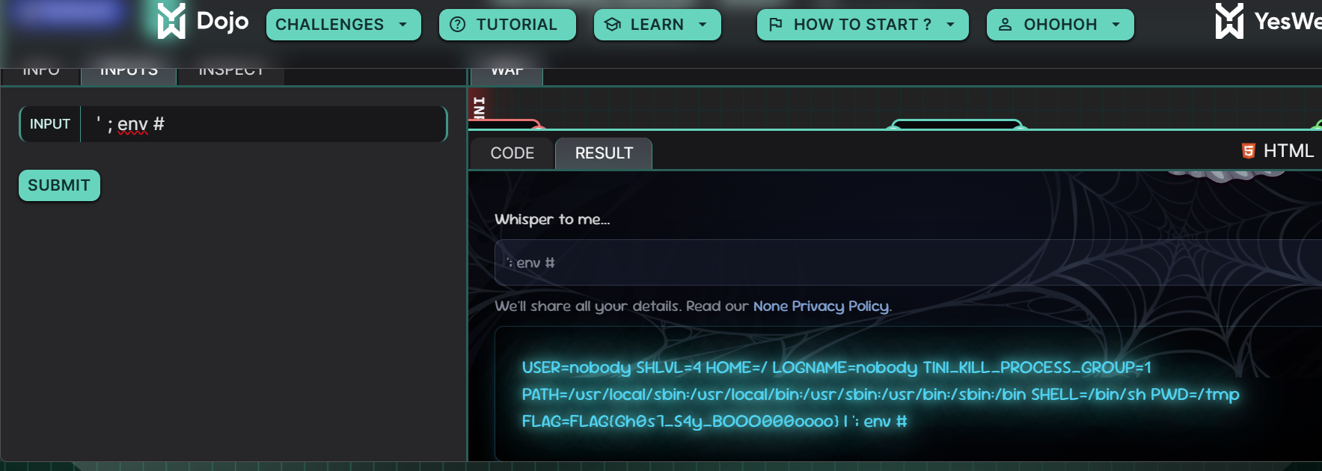The width and height of the screenshot is (1322, 471).
Task: Open the Challenges dropdown menu
Action: click(x=343, y=25)
